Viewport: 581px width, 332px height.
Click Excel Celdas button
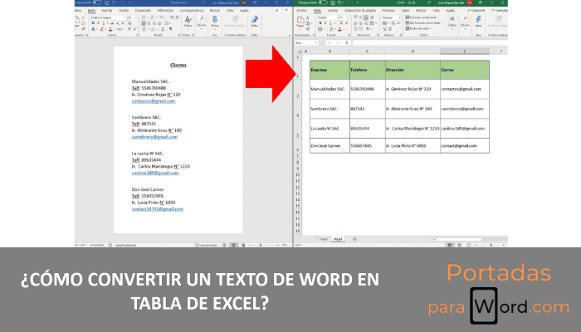(x=452, y=22)
